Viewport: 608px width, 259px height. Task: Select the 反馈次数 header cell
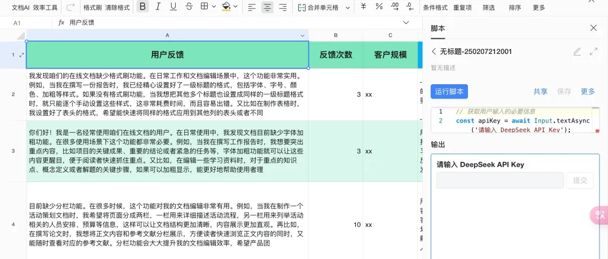336,54
